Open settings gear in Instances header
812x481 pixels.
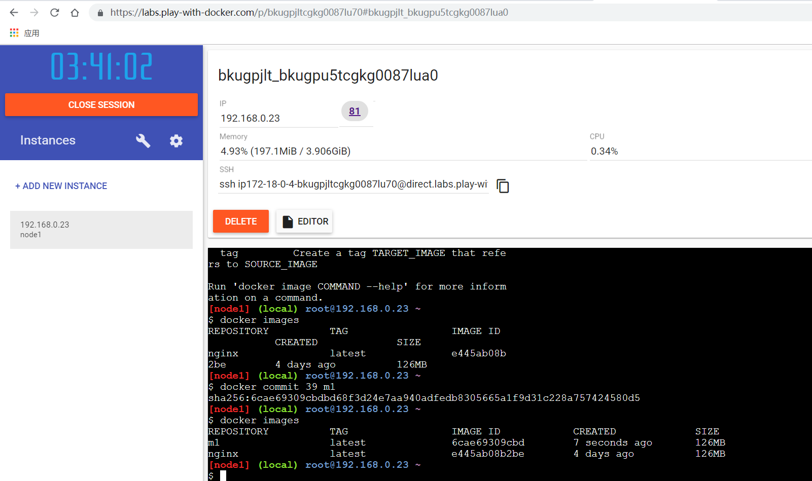[x=176, y=141]
